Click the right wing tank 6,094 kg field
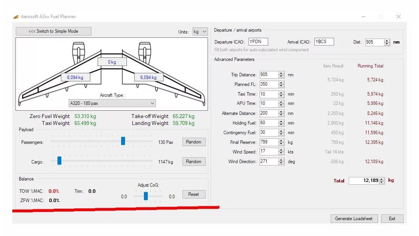Screen dimensions: 419x236 pos(148,78)
